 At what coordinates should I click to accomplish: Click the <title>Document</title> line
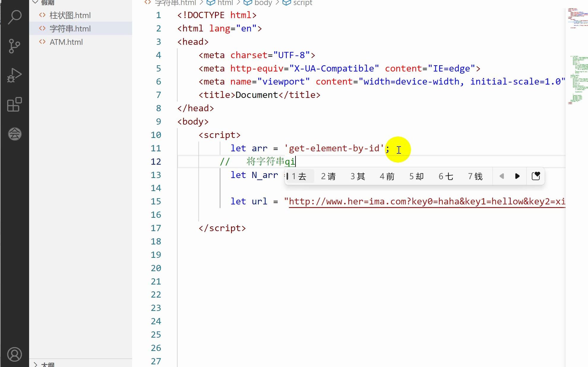click(260, 95)
